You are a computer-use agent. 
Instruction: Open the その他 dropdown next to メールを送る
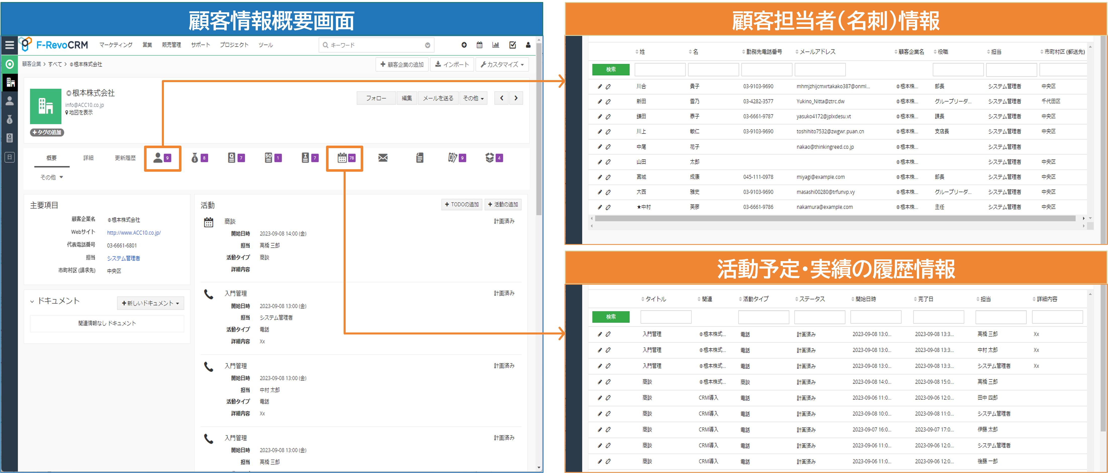tap(473, 98)
